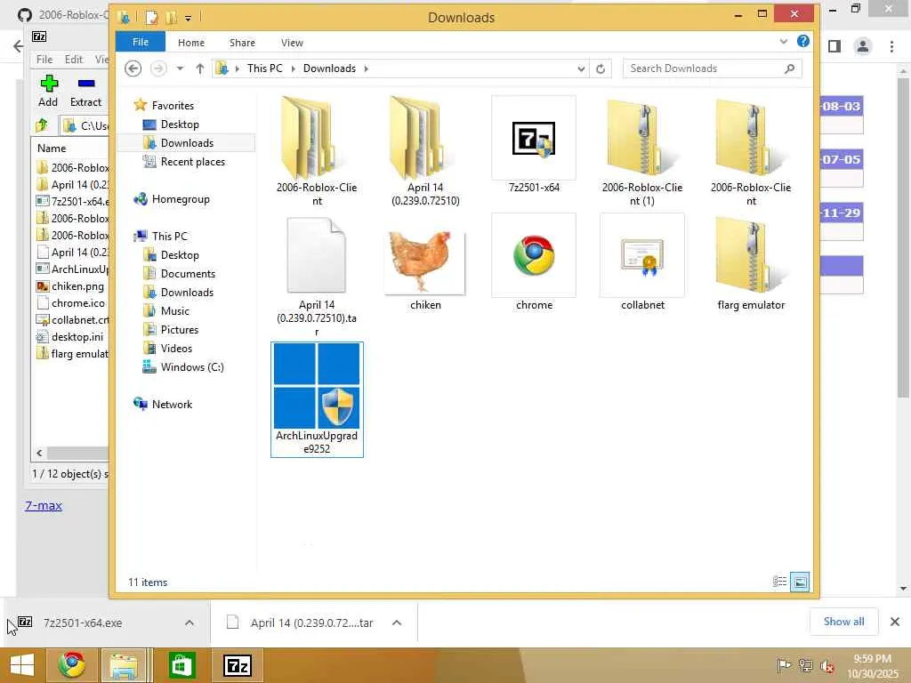Click the Forward navigation arrow in Explorer
Viewport: 911px width, 683px height.
[x=158, y=68]
